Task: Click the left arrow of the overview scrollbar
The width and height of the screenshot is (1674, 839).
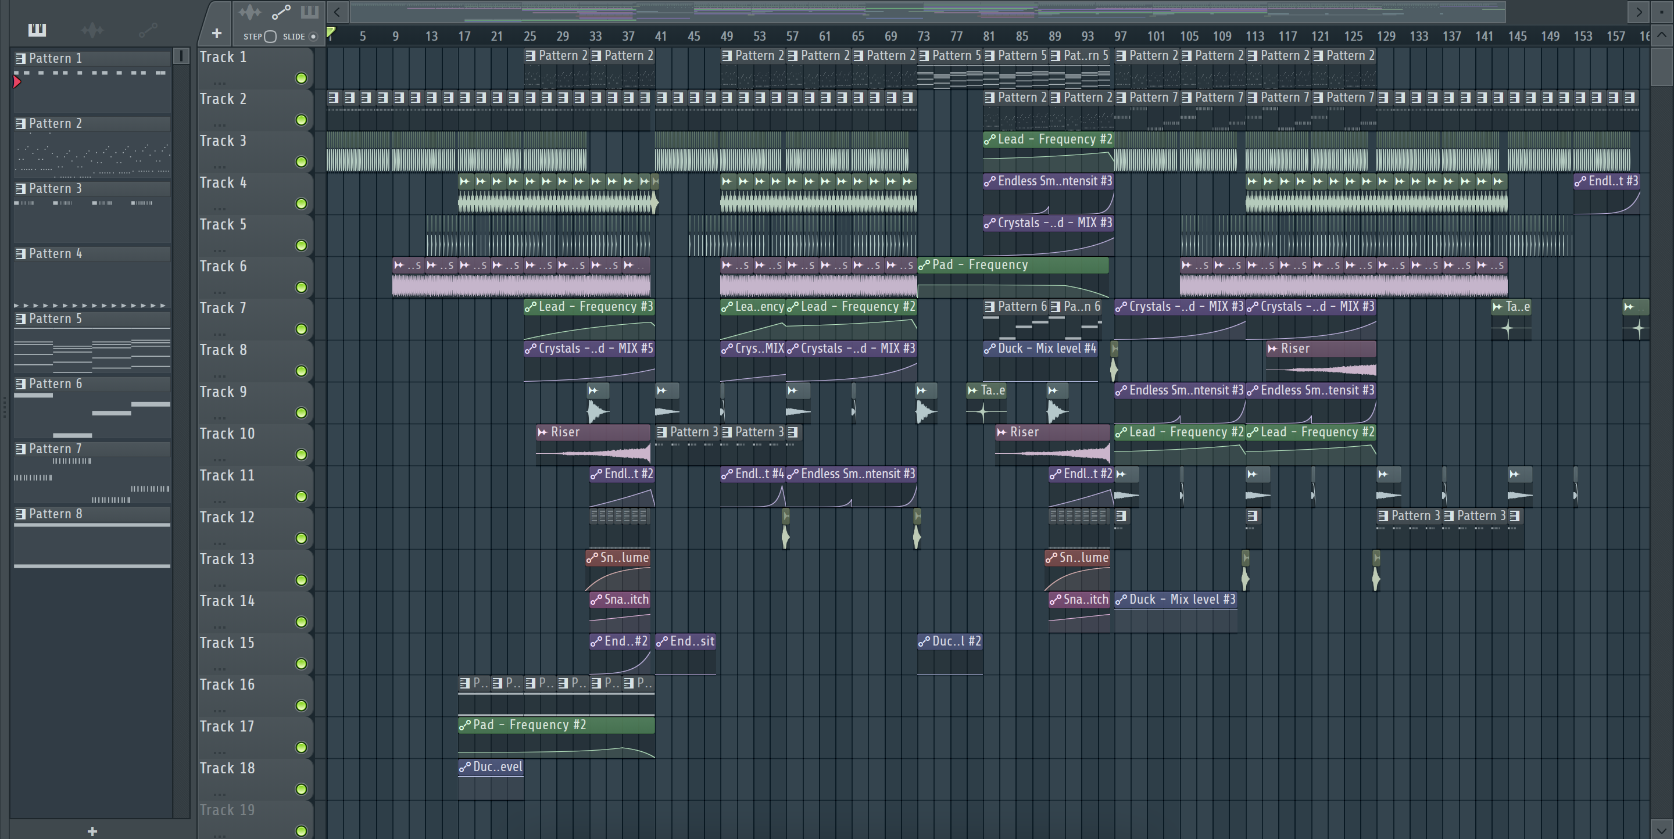Action: click(337, 12)
